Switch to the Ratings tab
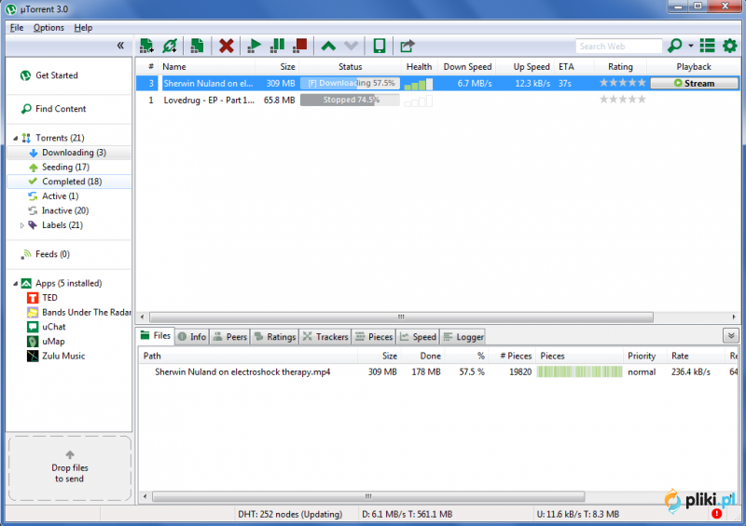The width and height of the screenshot is (746, 526). [x=275, y=337]
